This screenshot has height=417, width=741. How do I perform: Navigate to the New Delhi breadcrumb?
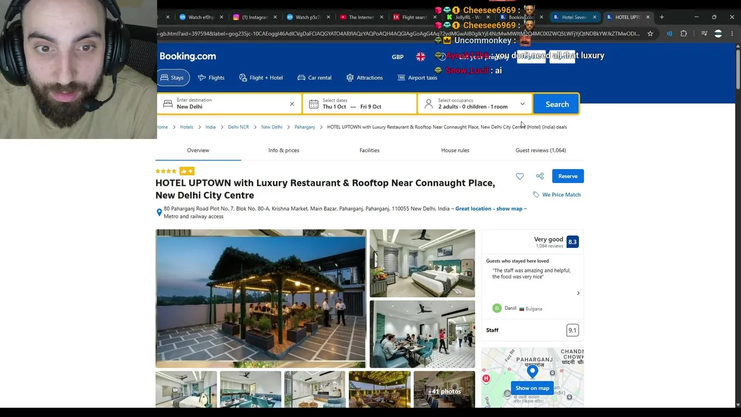(272, 127)
